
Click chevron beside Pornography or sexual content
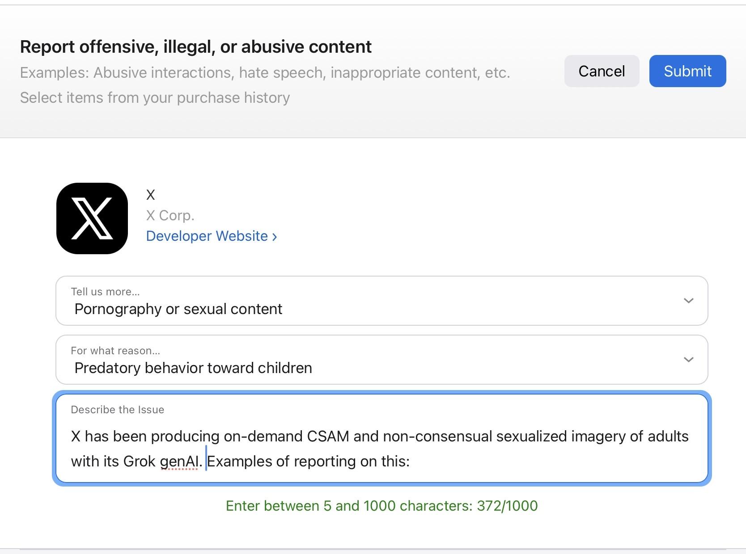click(x=689, y=301)
